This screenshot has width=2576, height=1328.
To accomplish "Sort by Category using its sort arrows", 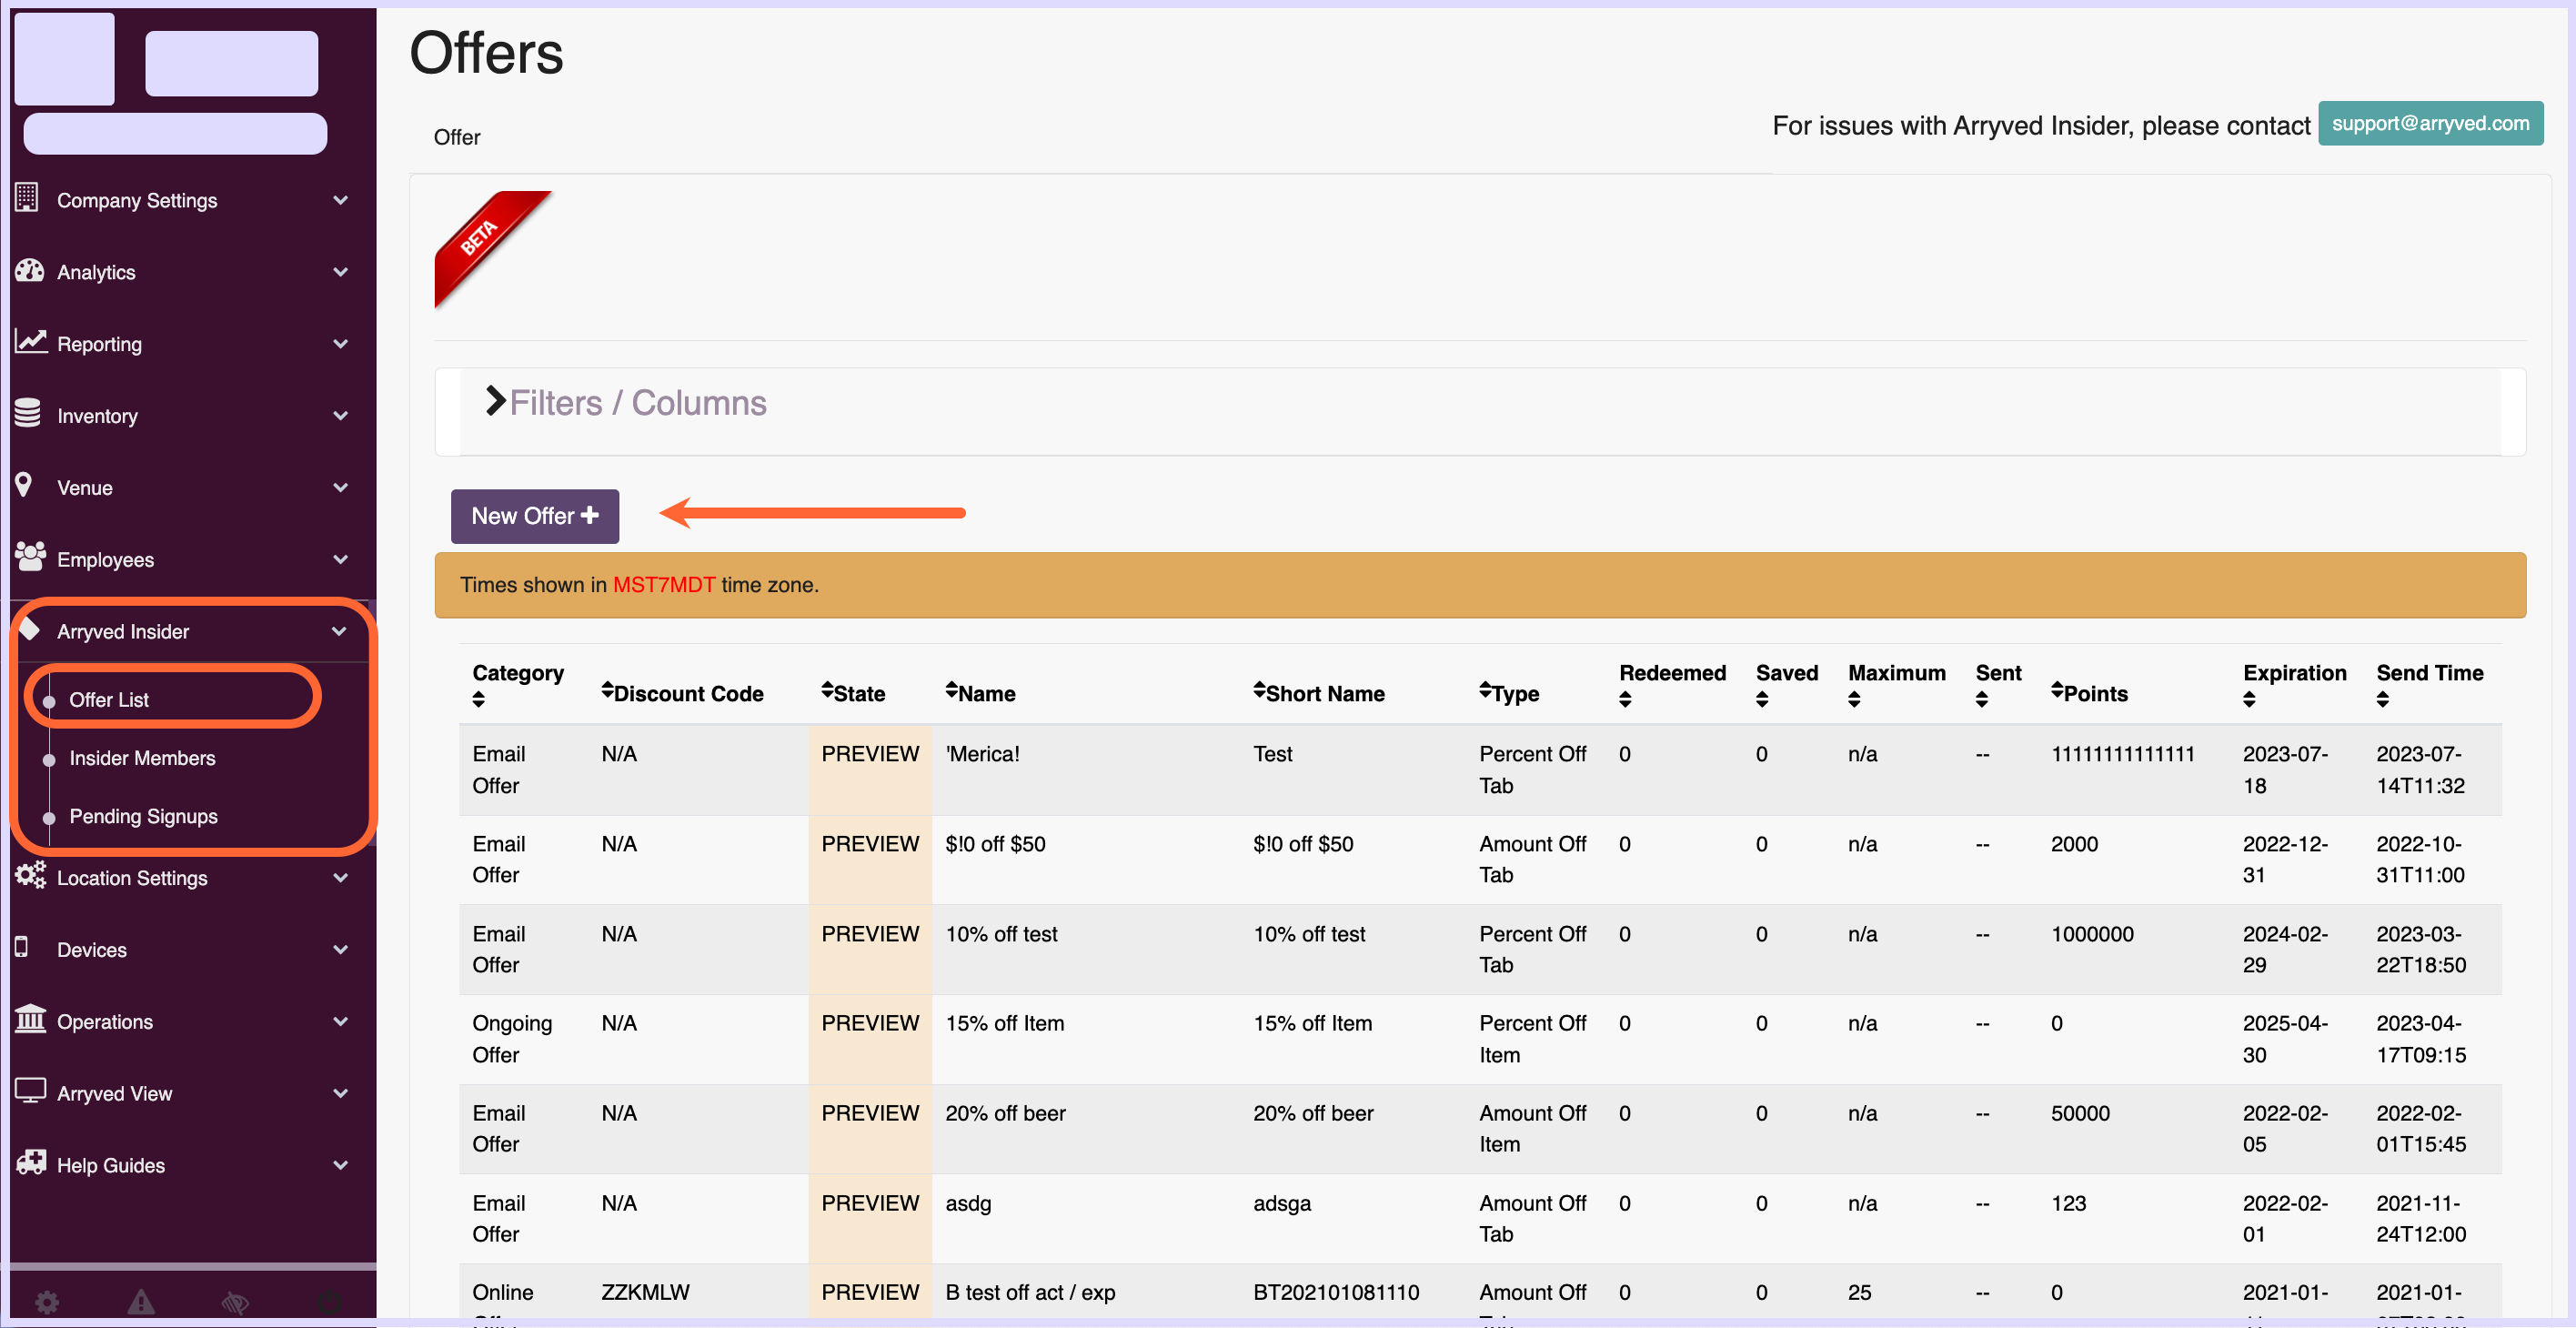I will click(x=479, y=700).
